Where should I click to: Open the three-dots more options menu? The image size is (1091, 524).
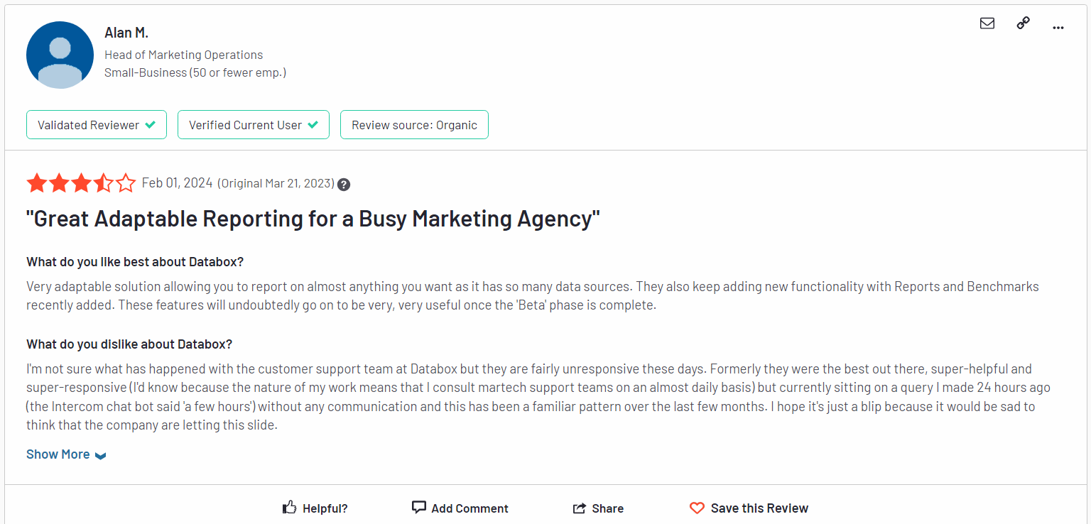tap(1058, 28)
